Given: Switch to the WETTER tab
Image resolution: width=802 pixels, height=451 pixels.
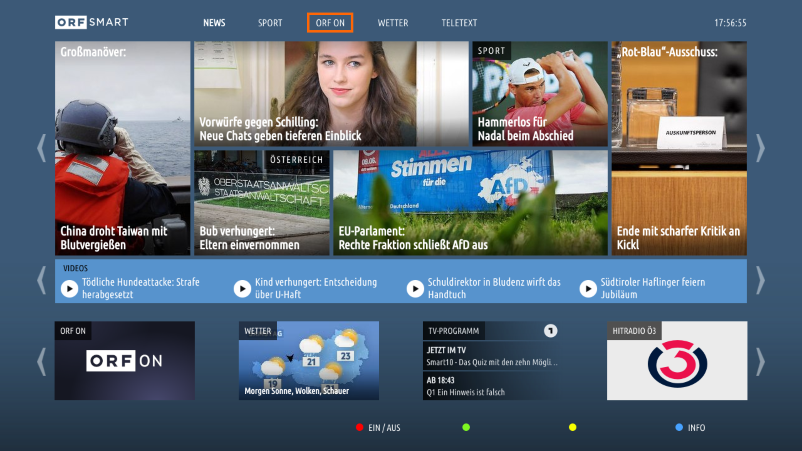Looking at the screenshot, I should (x=393, y=23).
